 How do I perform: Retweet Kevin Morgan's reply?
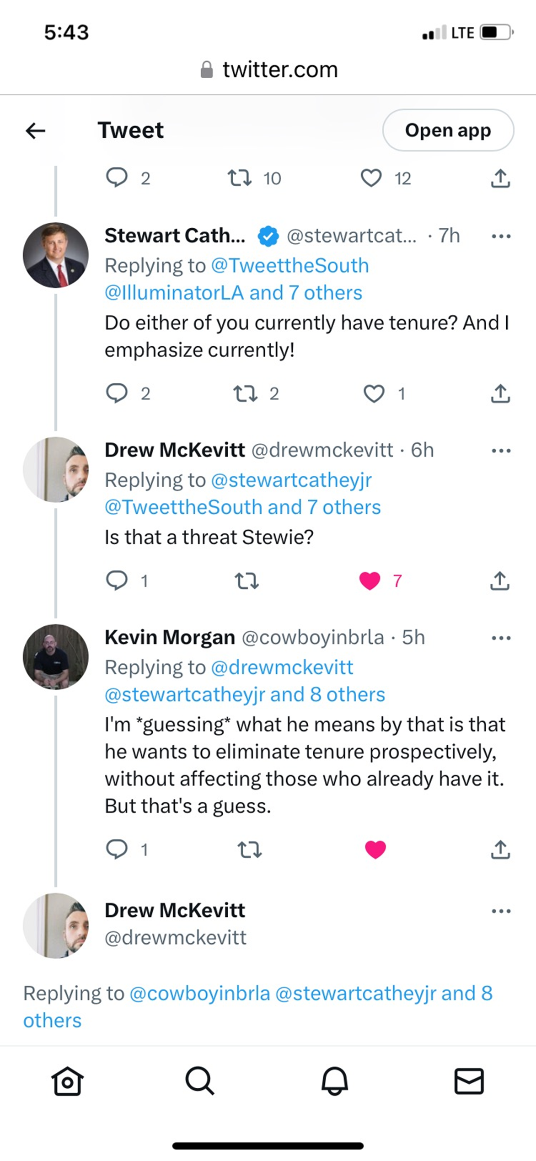click(250, 850)
